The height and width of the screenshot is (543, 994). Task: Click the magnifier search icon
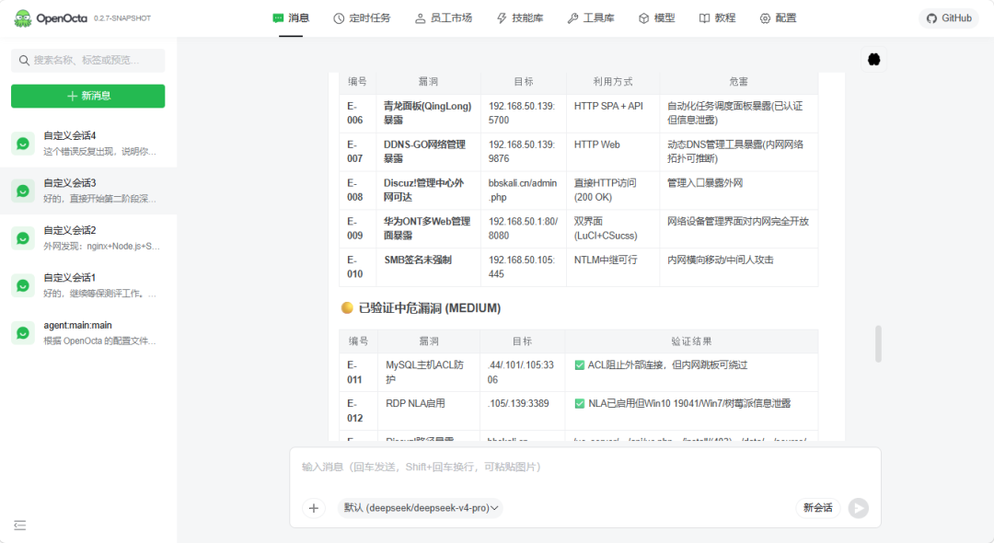[24, 60]
